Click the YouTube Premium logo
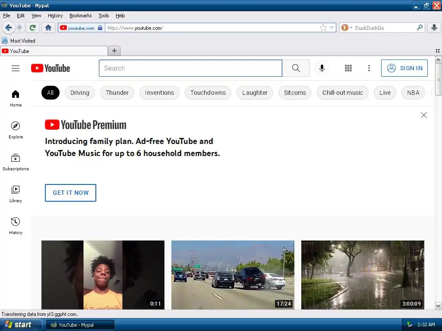 tap(86, 125)
